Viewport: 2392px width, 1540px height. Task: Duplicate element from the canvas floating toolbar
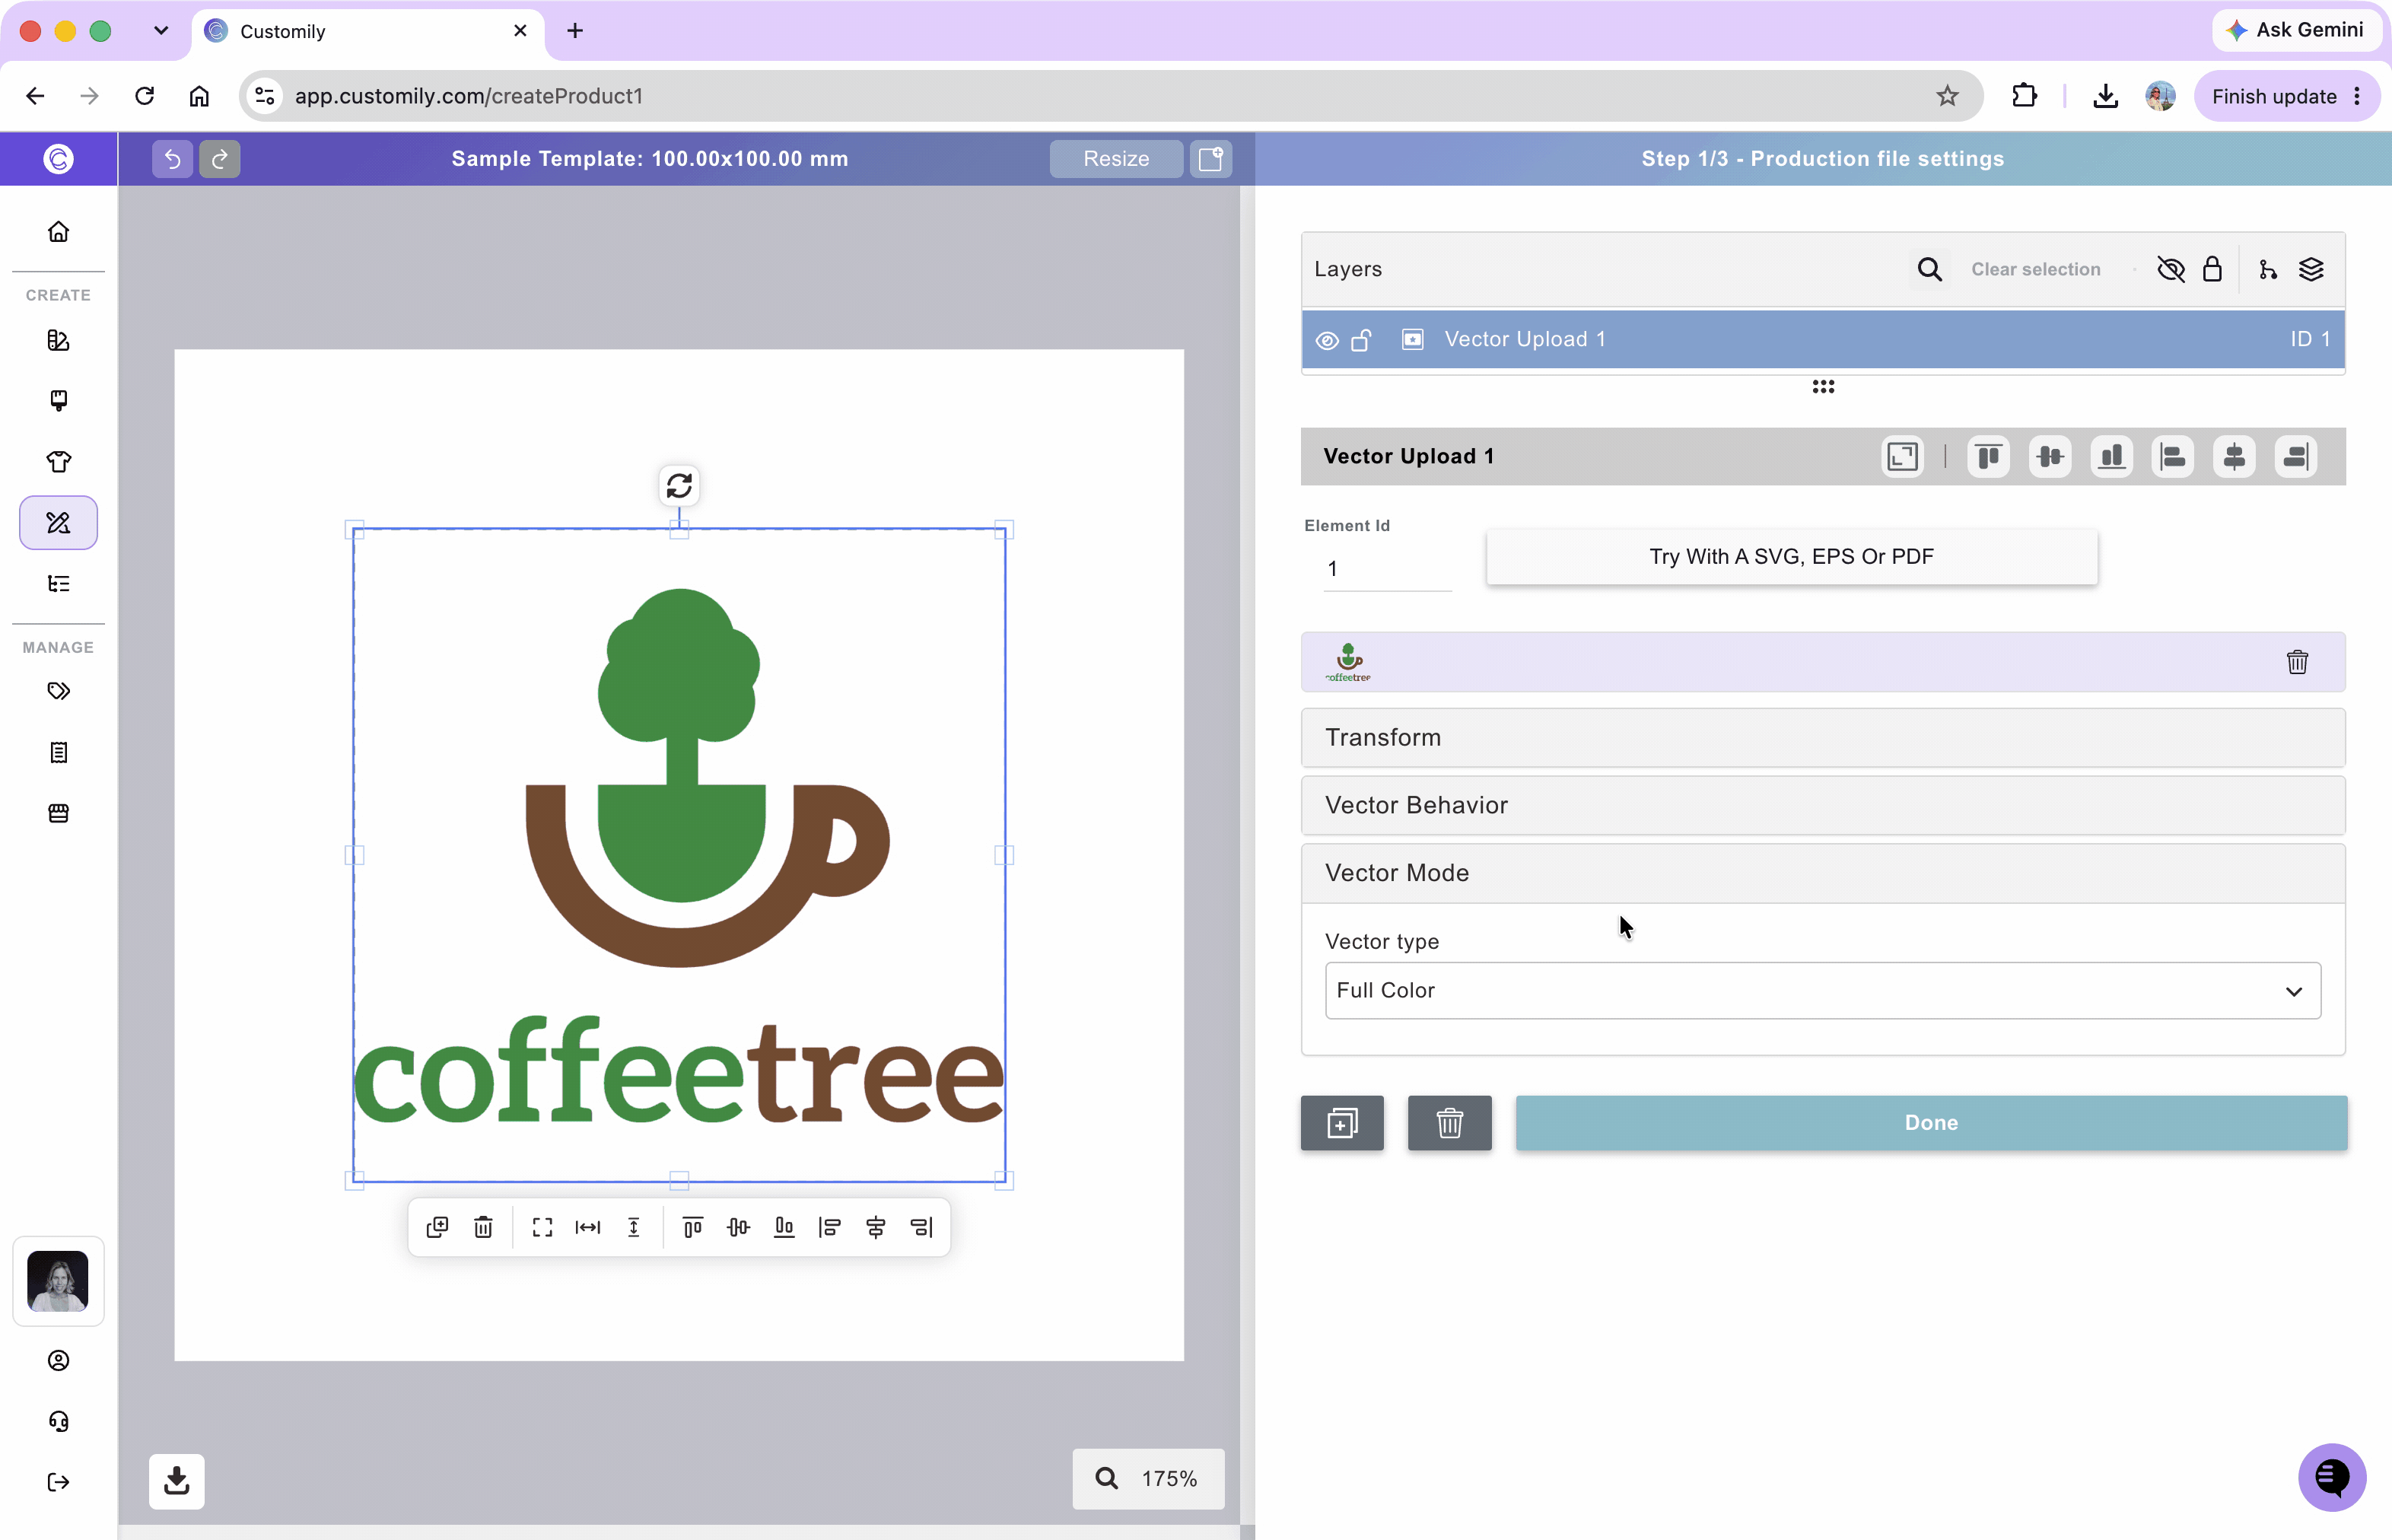pyautogui.click(x=437, y=1227)
